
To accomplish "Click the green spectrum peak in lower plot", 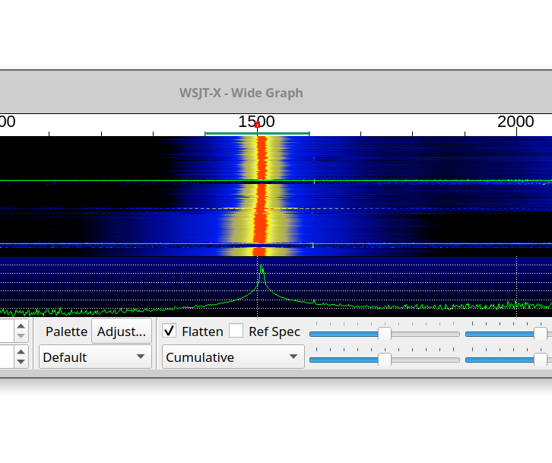I will [x=262, y=269].
